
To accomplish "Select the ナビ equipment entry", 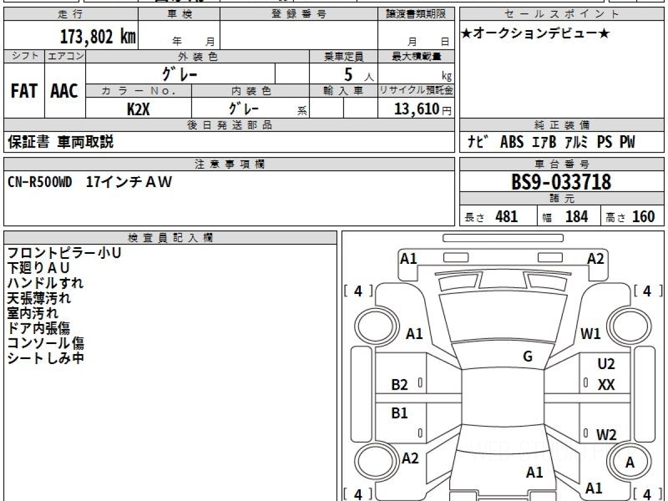I will pos(478,142).
